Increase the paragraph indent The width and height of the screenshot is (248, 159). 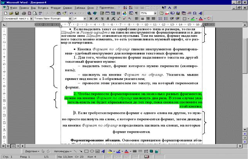(178, 19)
